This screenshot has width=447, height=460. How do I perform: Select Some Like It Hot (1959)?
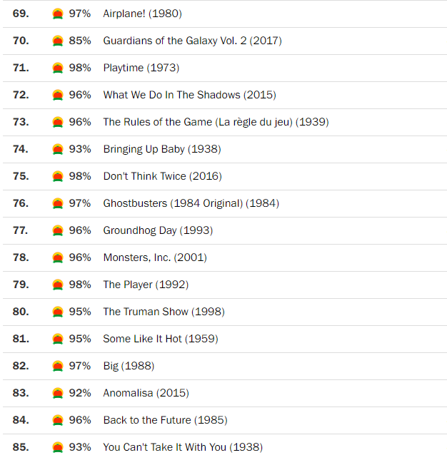(x=161, y=339)
